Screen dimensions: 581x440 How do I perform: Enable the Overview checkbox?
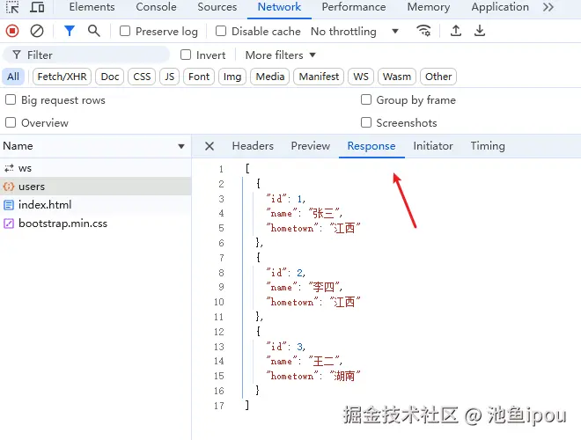point(11,122)
